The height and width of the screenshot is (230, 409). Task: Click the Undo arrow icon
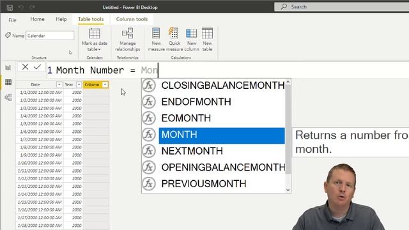21,7
